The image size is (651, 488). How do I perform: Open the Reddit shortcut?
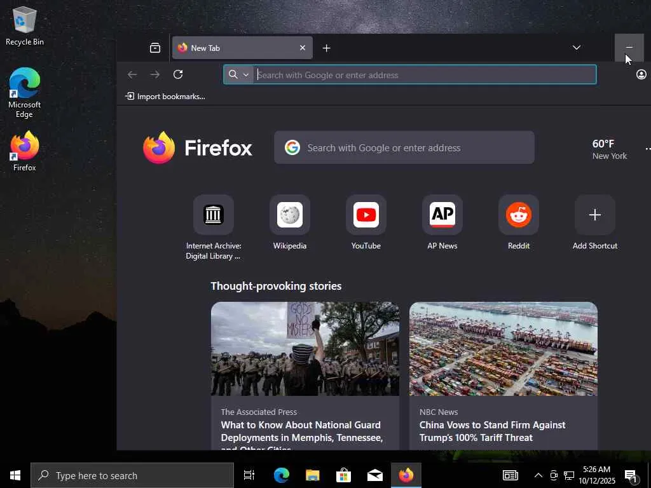[519, 222]
